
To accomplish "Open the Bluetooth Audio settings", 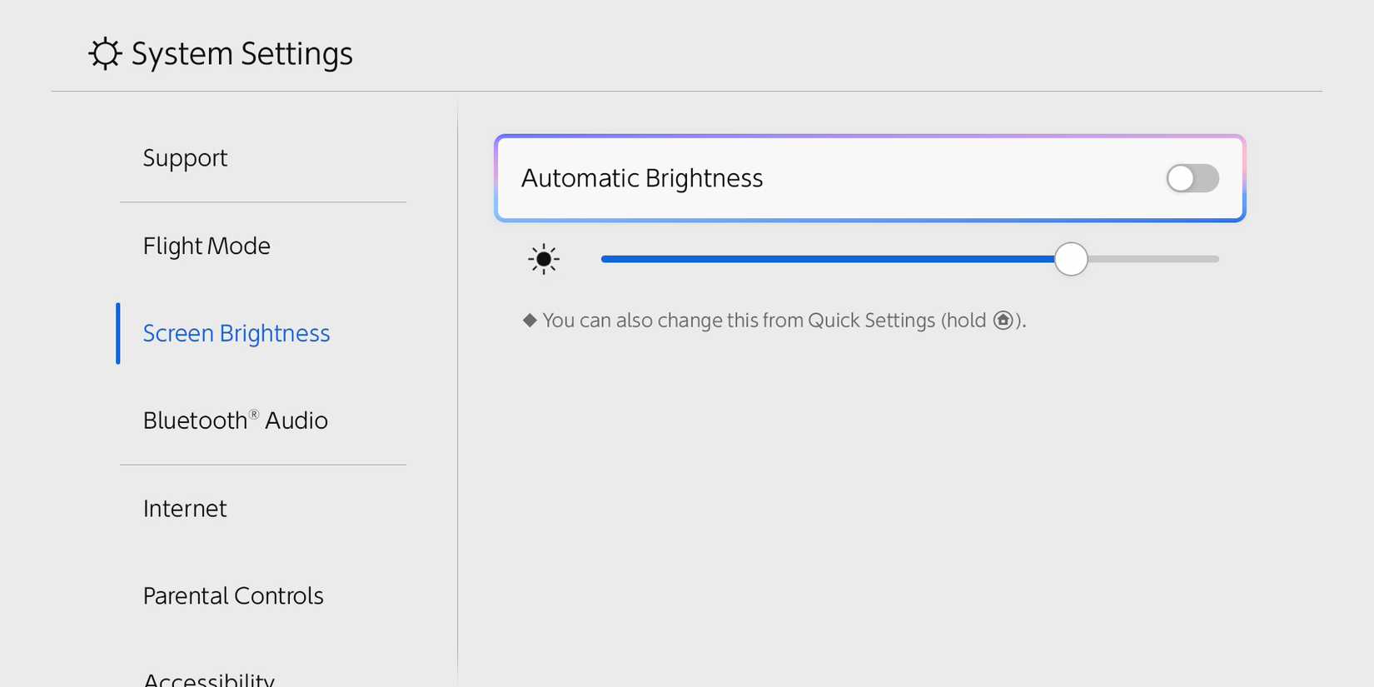I will pyautogui.click(x=235, y=420).
